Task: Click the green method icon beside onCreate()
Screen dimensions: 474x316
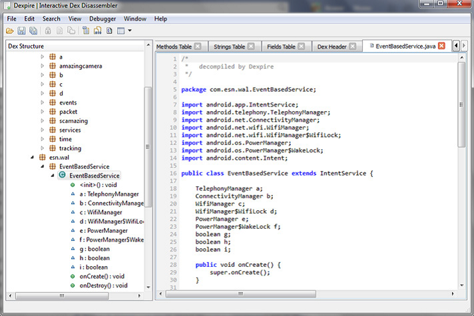Action: pos(73,276)
